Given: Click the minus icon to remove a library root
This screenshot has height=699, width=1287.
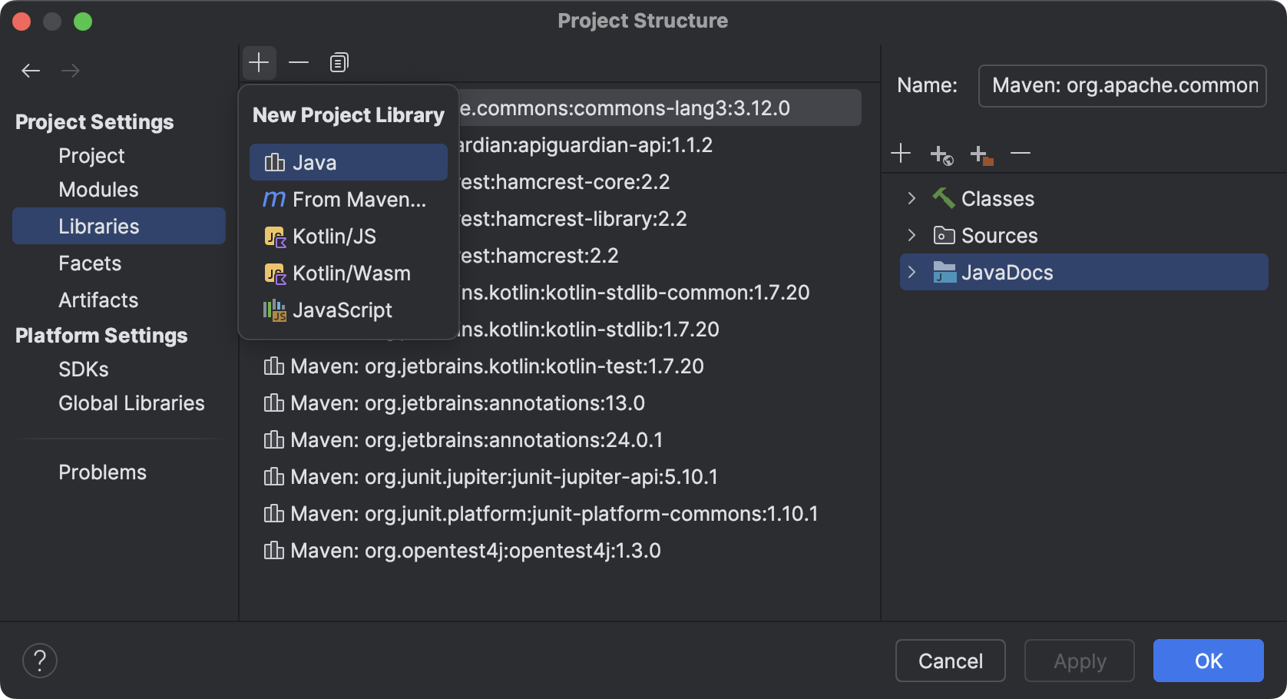Looking at the screenshot, I should (x=1021, y=154).
